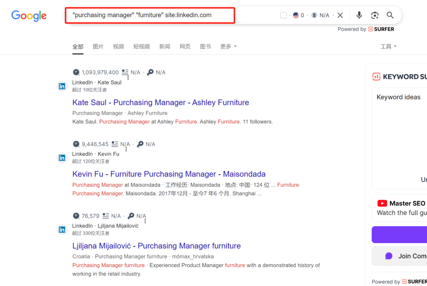Click the traffic icon next to 76,579
This screenshot has width=427, height=286.
pyautogui.click(x=76, y=216)
